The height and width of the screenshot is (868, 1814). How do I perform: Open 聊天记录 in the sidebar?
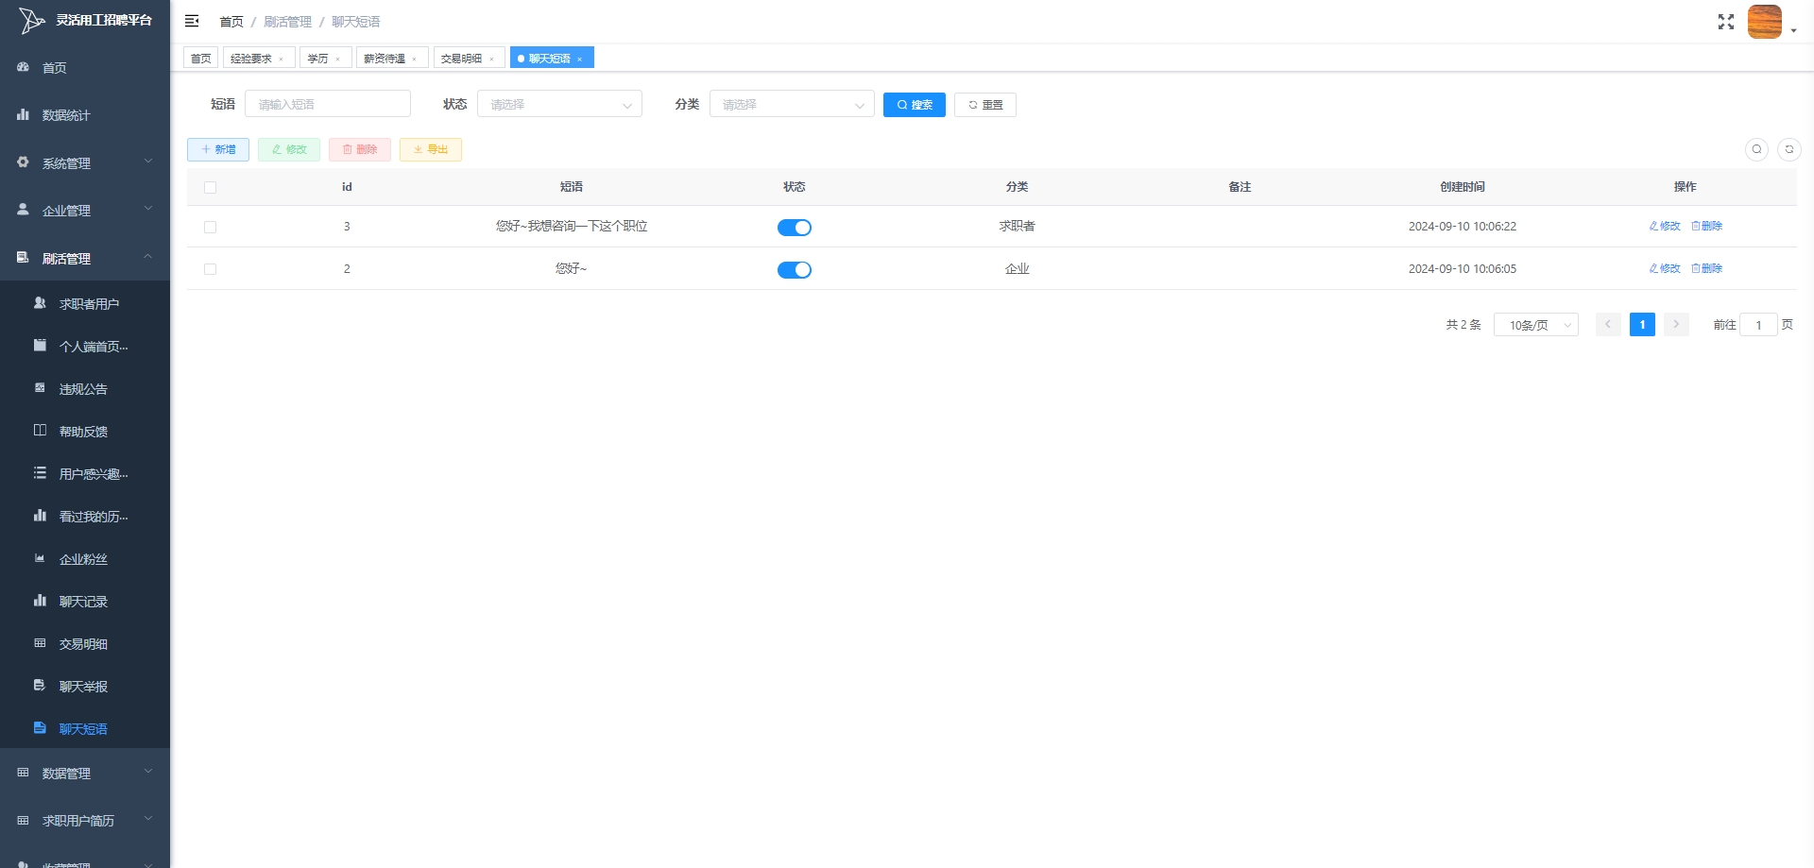(x=83, y=602)
